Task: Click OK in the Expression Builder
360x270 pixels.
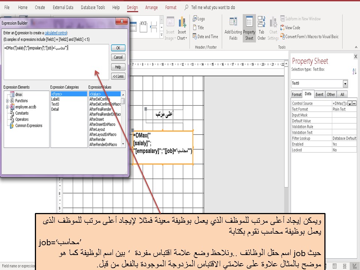Action: point(118,48)
